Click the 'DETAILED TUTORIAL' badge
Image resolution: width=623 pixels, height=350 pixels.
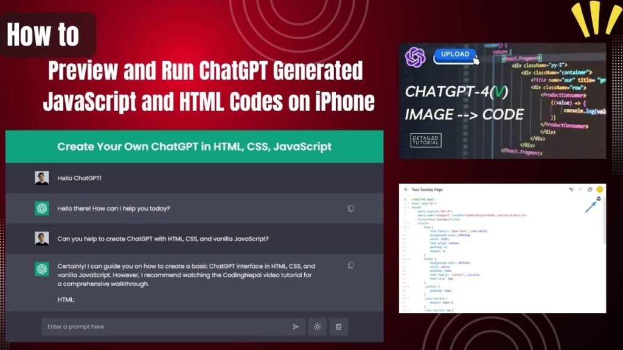(425, 140)
